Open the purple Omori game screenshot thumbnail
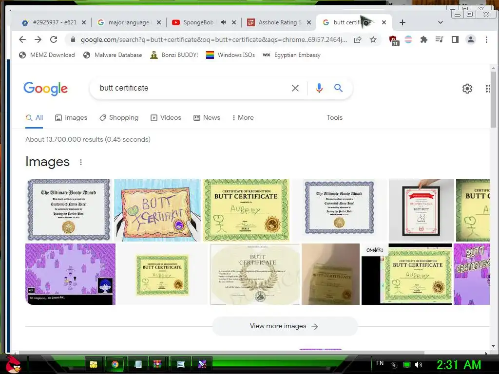499x374 pixels. point(70,274)
